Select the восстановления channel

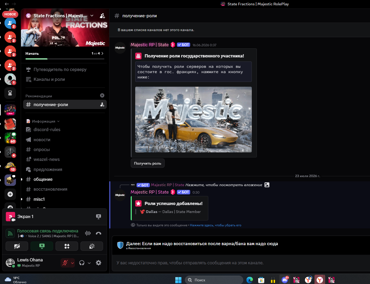(x=65, y=189)
